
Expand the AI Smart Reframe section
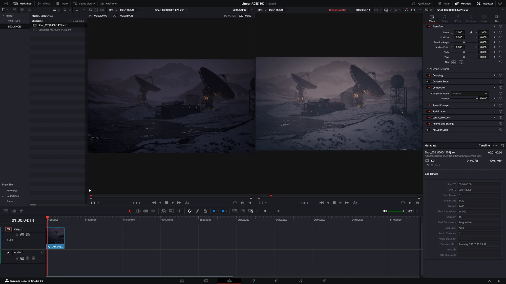(427, 69)
